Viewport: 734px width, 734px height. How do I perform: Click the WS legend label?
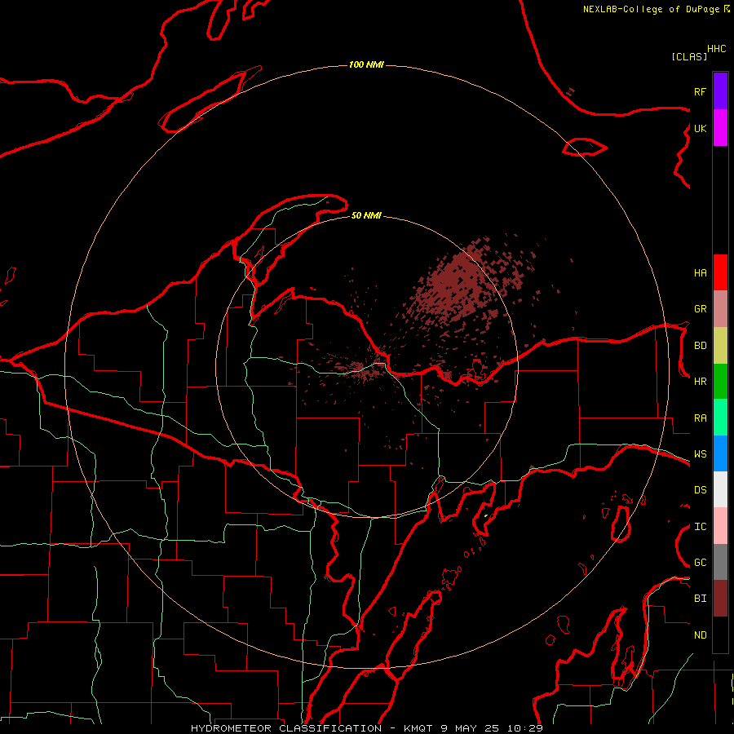701,454
